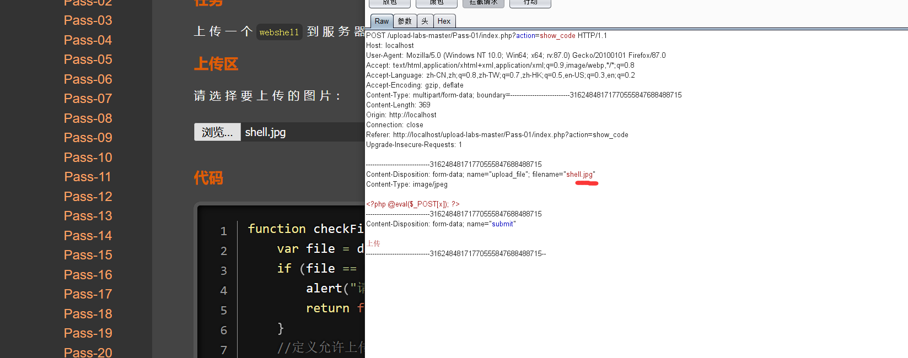908x358 pixels.
Task: Open Pass-18 in the sidebar
Action: (x=88, y=314)
